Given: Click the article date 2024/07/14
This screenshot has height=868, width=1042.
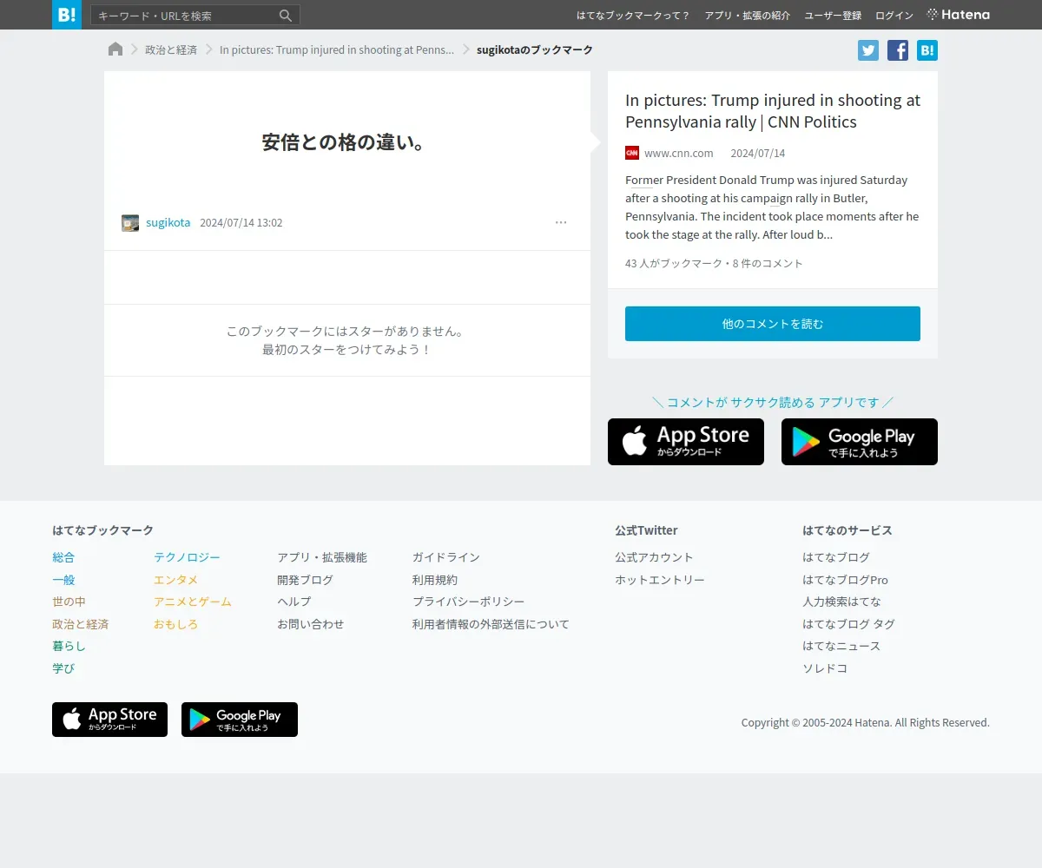Looking at the screenshot, I should tap(757, 154).
